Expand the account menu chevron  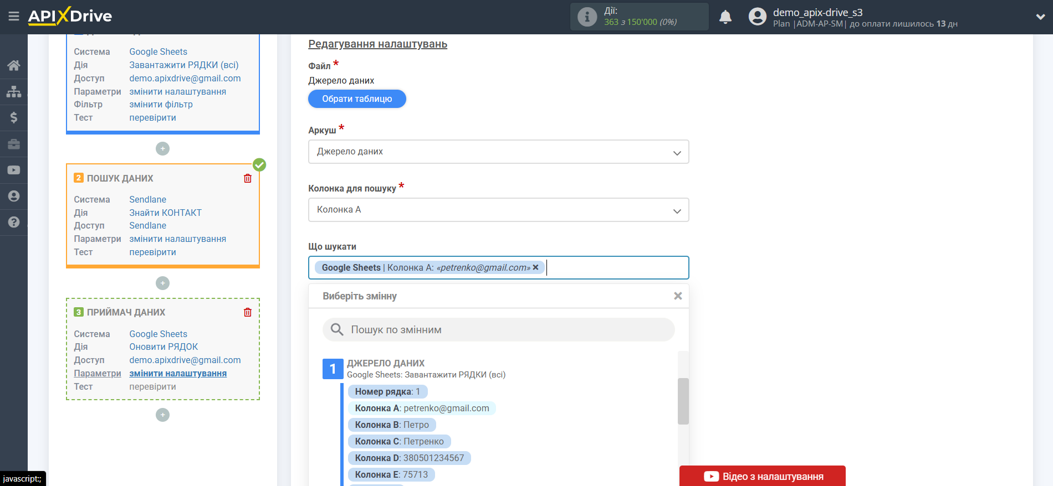coord(1040,17)
